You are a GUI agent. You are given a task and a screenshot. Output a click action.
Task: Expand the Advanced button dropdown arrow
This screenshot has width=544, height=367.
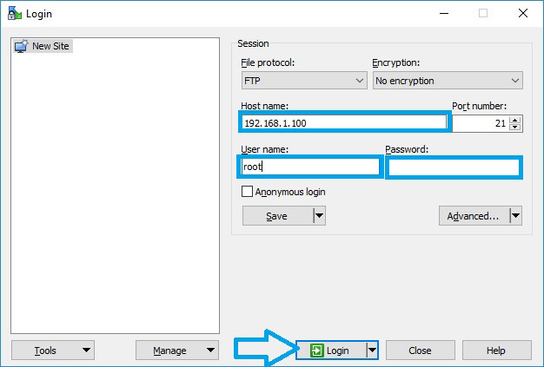click(x=515, y=216)
